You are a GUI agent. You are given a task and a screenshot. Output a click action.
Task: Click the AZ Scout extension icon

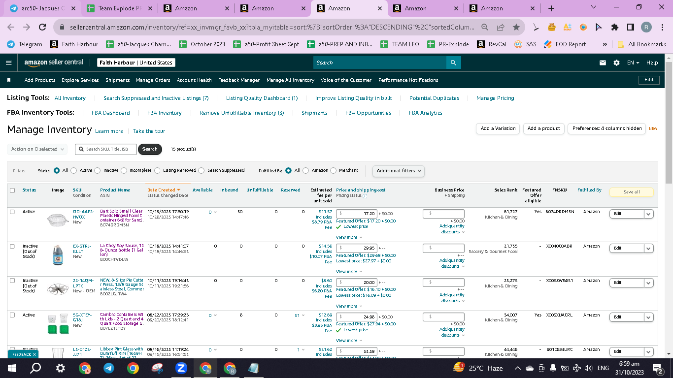point(568,27)
